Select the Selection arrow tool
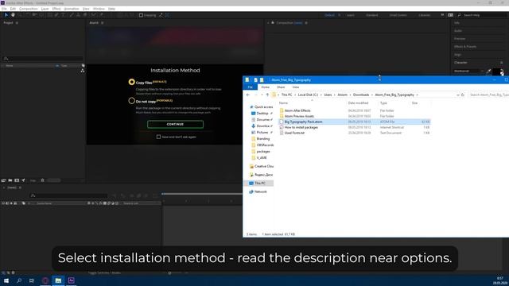This screenshot has height=286, width=509. tap(6, 15)
